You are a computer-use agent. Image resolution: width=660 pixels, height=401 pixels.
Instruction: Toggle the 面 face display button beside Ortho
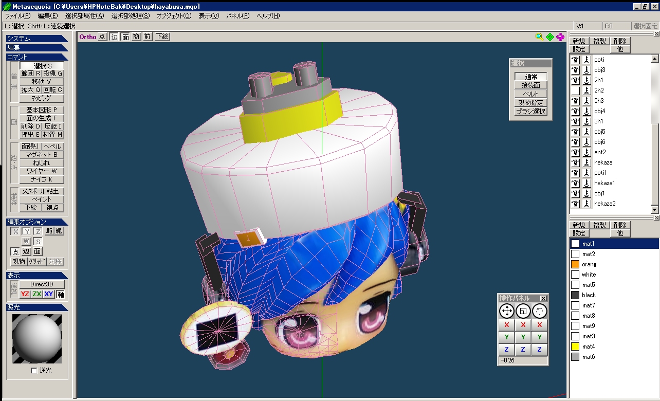coord(125,37)
